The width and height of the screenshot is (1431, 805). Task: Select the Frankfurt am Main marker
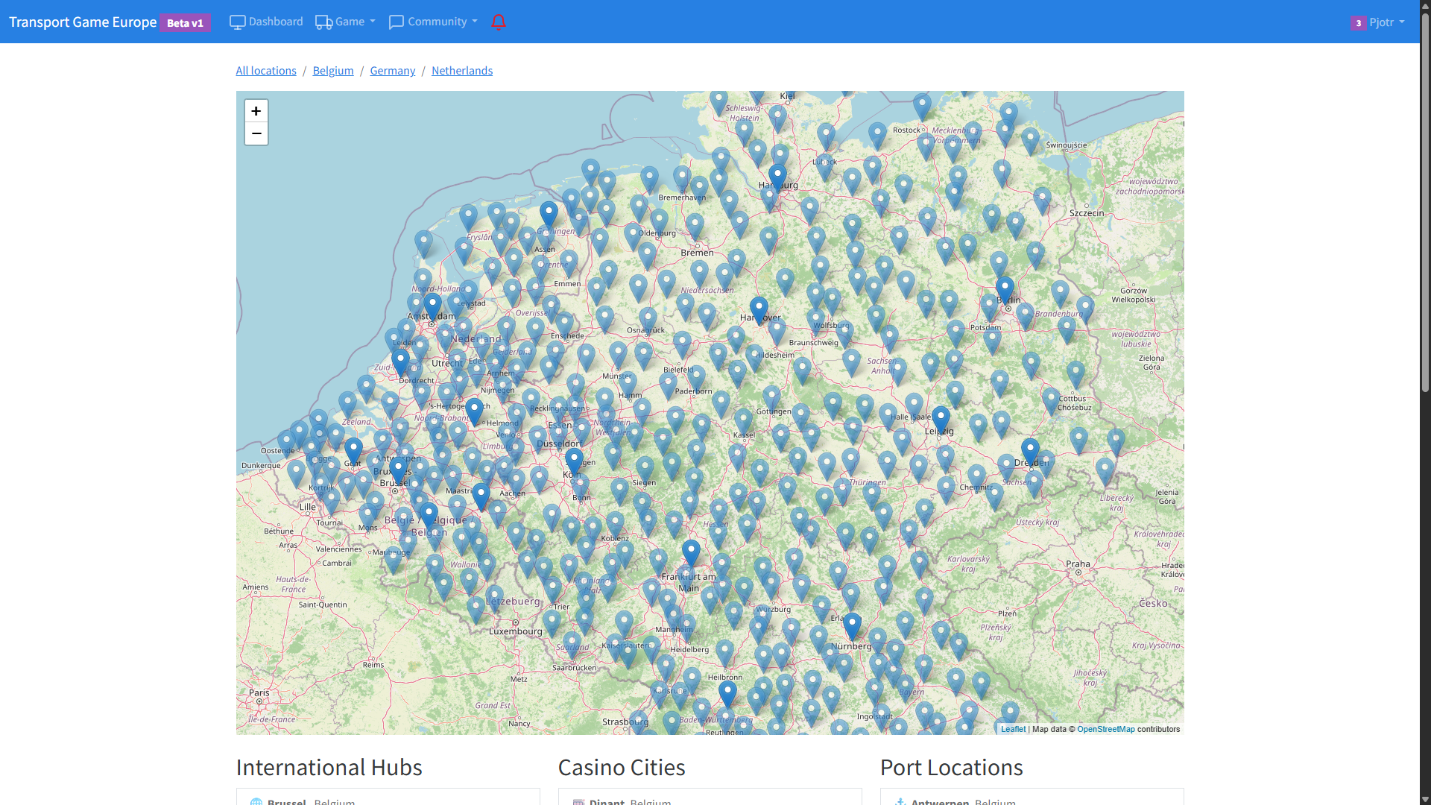pos(691,555)
